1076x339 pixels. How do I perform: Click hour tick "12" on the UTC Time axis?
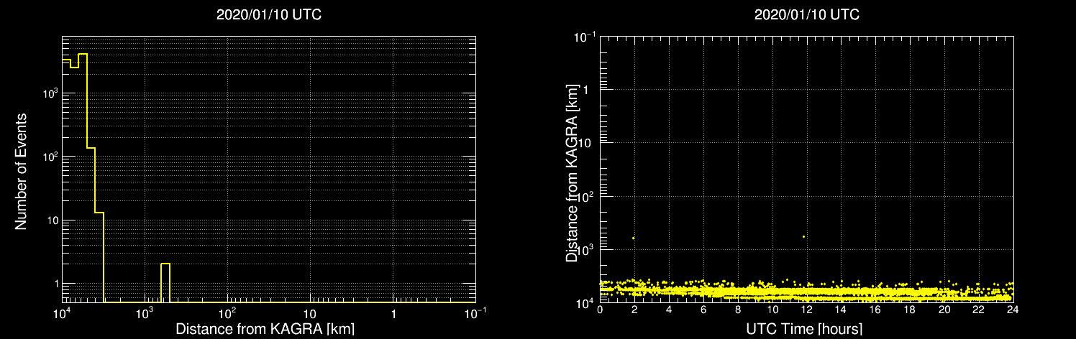click(806, 310)
